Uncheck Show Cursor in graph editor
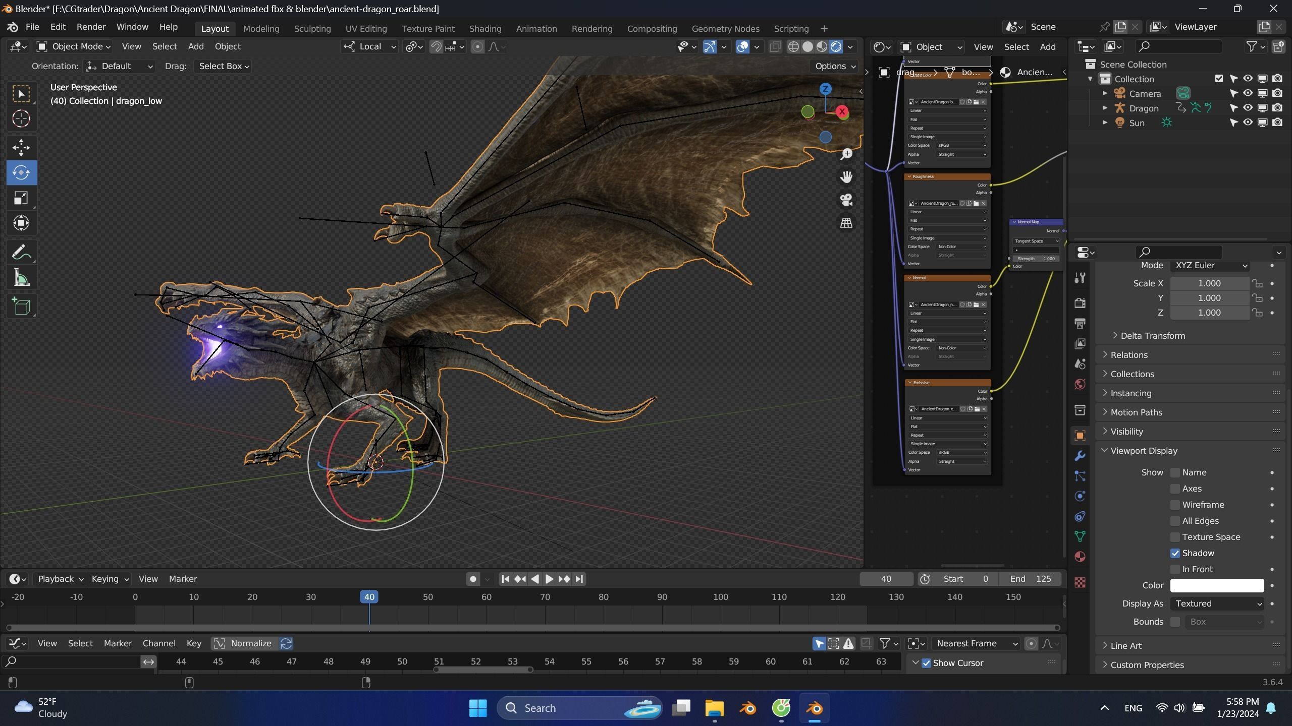 (x=927, y=663)
